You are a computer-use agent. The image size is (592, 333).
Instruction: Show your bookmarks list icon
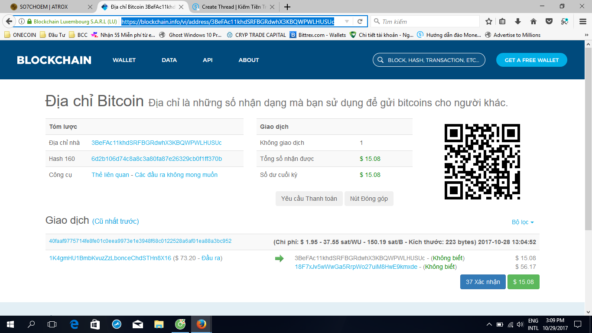(x=503, y=21)
